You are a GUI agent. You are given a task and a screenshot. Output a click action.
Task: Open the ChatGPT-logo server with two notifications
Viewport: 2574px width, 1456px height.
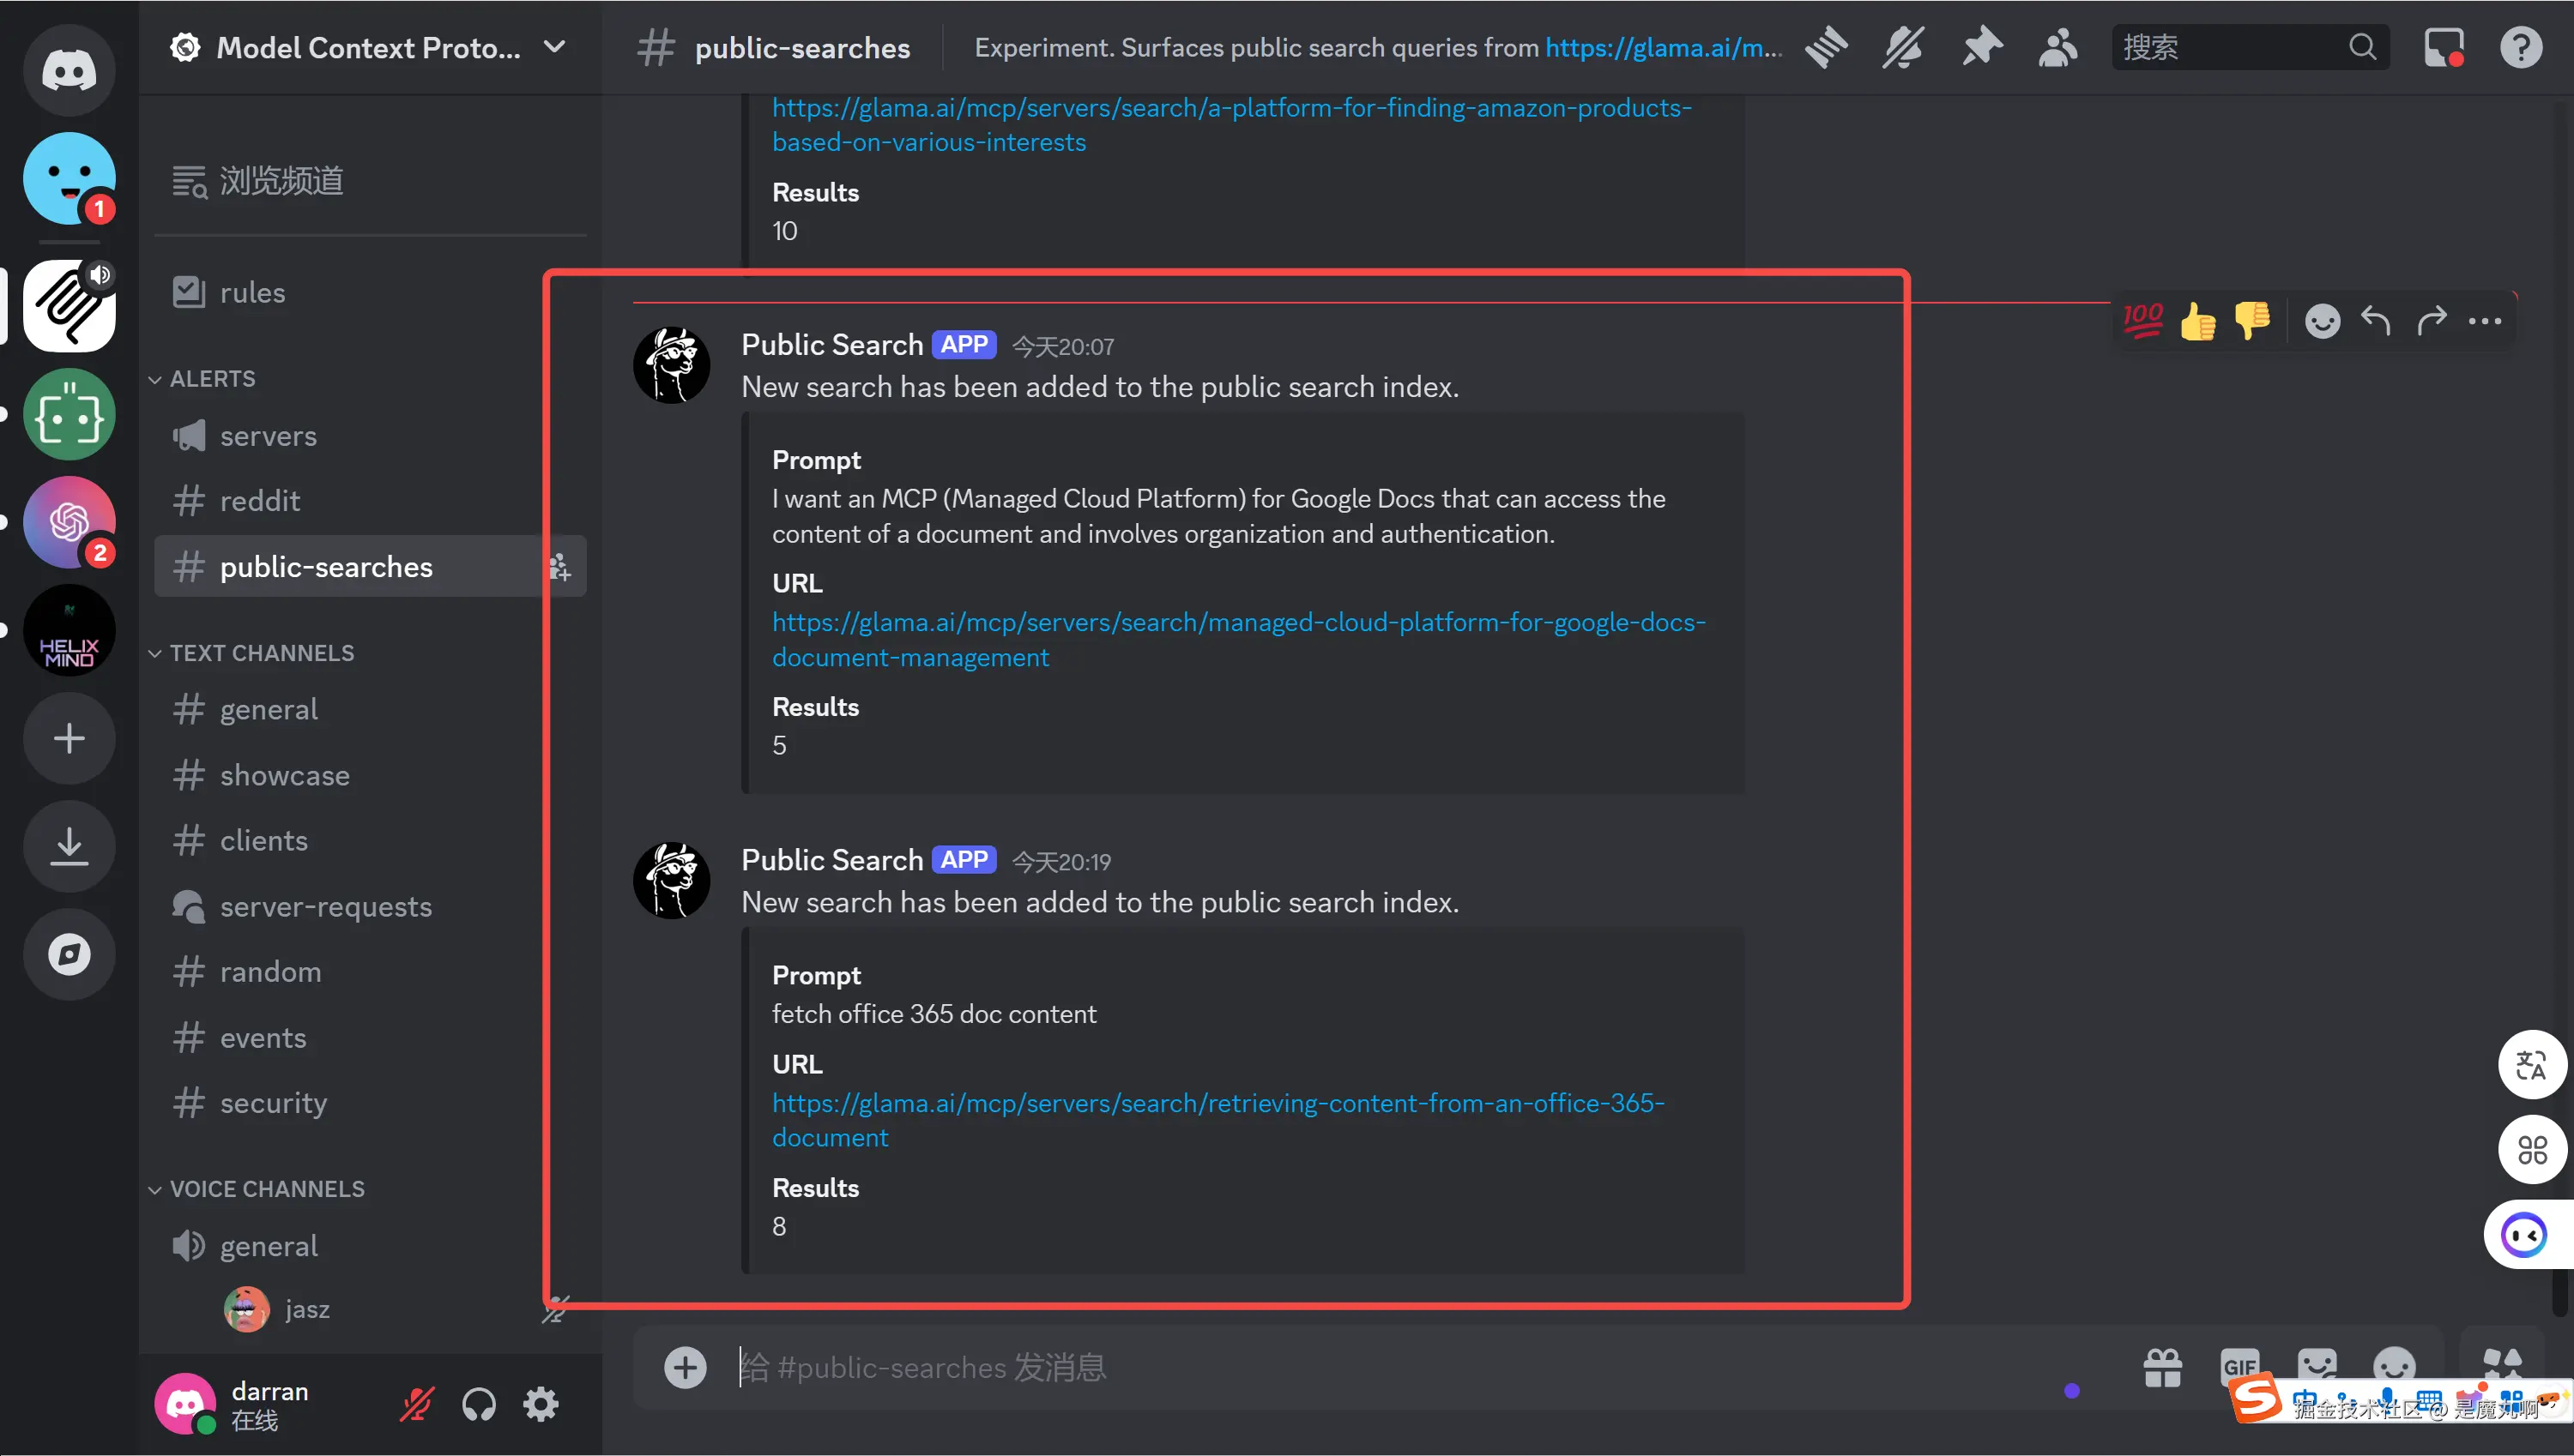(x=69, y=522)
